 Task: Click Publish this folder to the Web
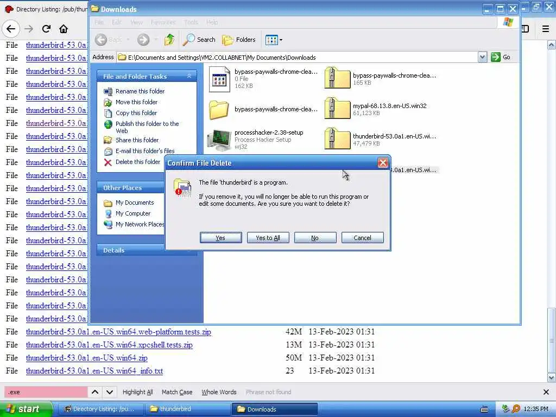coord(147,127)
